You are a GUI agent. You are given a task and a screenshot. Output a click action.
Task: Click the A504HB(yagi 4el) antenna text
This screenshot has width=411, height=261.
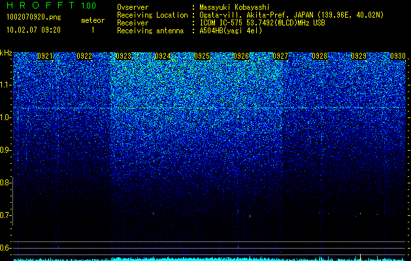click(231, 31)
